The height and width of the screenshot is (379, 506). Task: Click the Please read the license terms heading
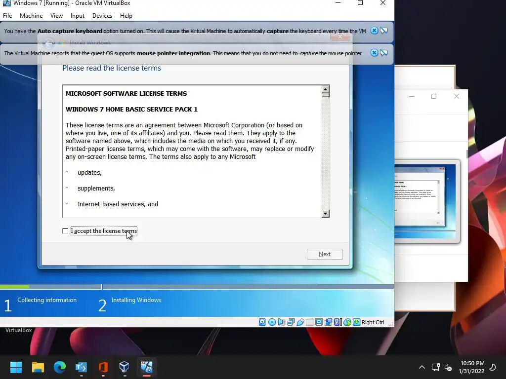[112, 68]
